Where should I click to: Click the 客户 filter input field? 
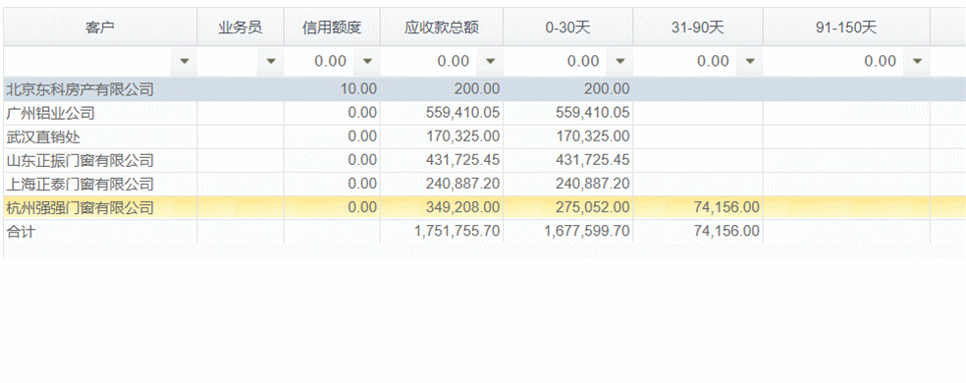point(87,61)
